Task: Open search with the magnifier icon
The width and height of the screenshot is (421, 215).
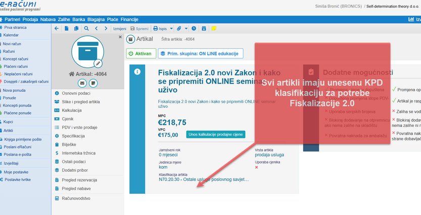Action: coord(86,28)
